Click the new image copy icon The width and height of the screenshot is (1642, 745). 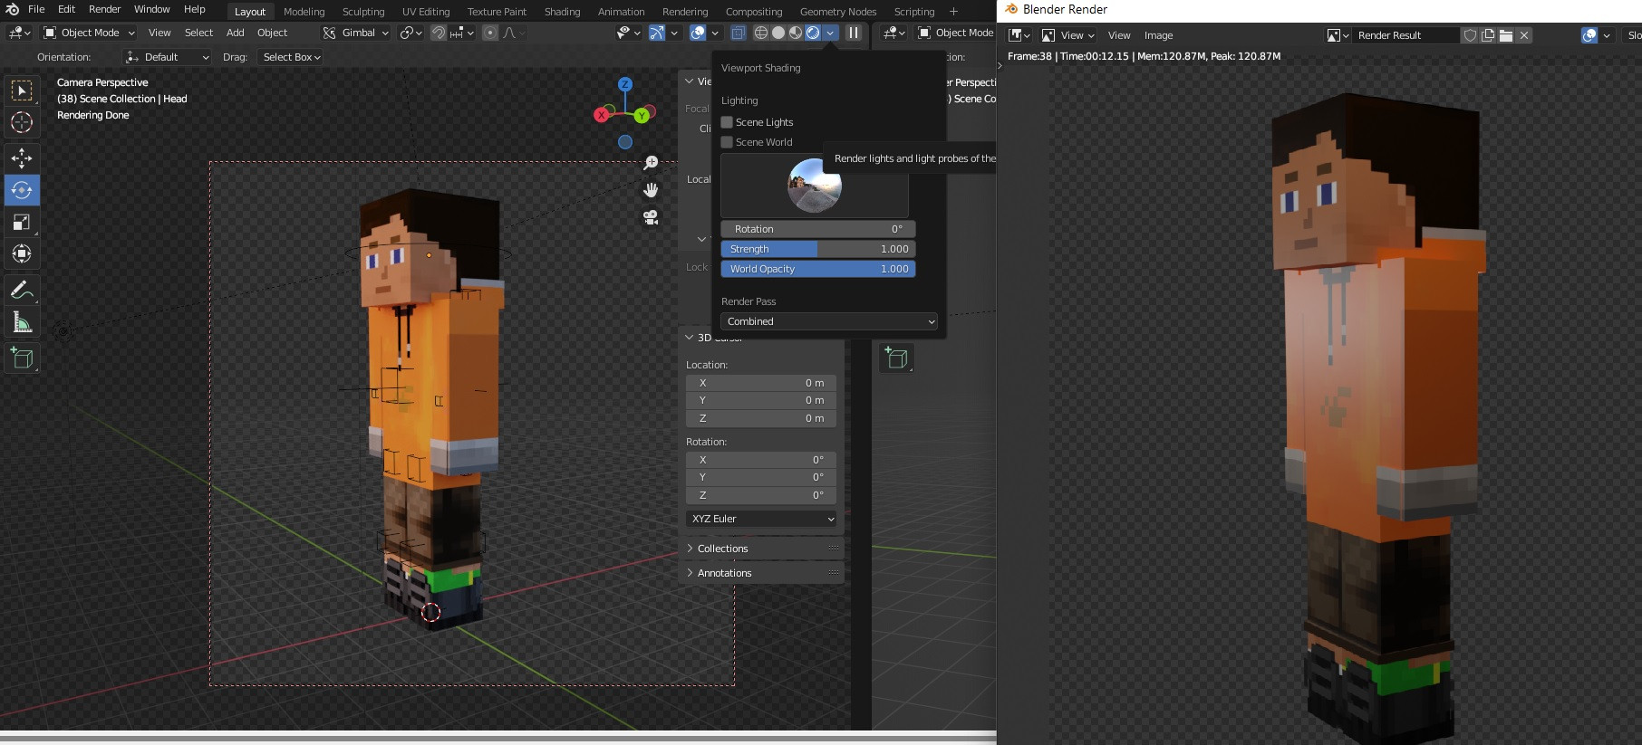point(1488,35)
